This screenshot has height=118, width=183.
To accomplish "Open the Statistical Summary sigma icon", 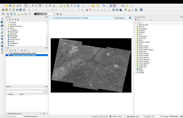I will (115, 6).
